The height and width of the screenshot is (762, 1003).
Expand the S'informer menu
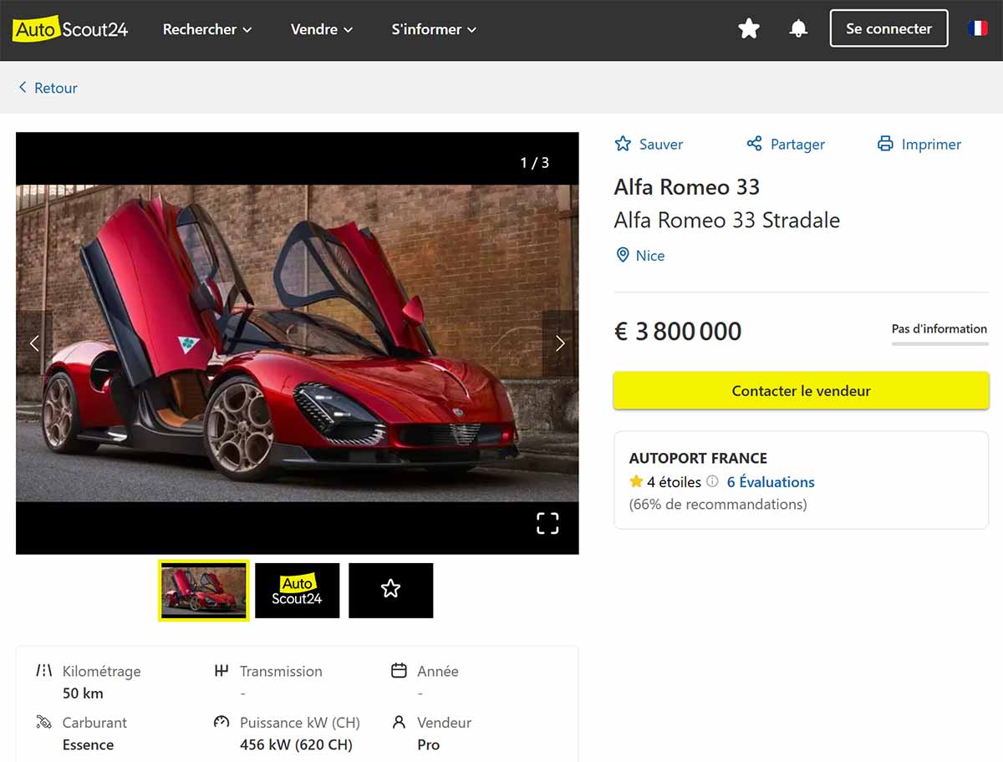(434, 29)
